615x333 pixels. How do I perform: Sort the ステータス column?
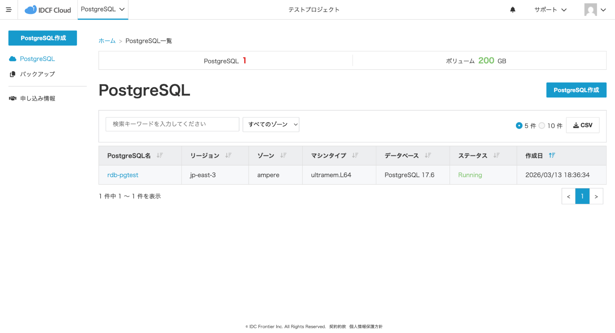pos(496,155)
